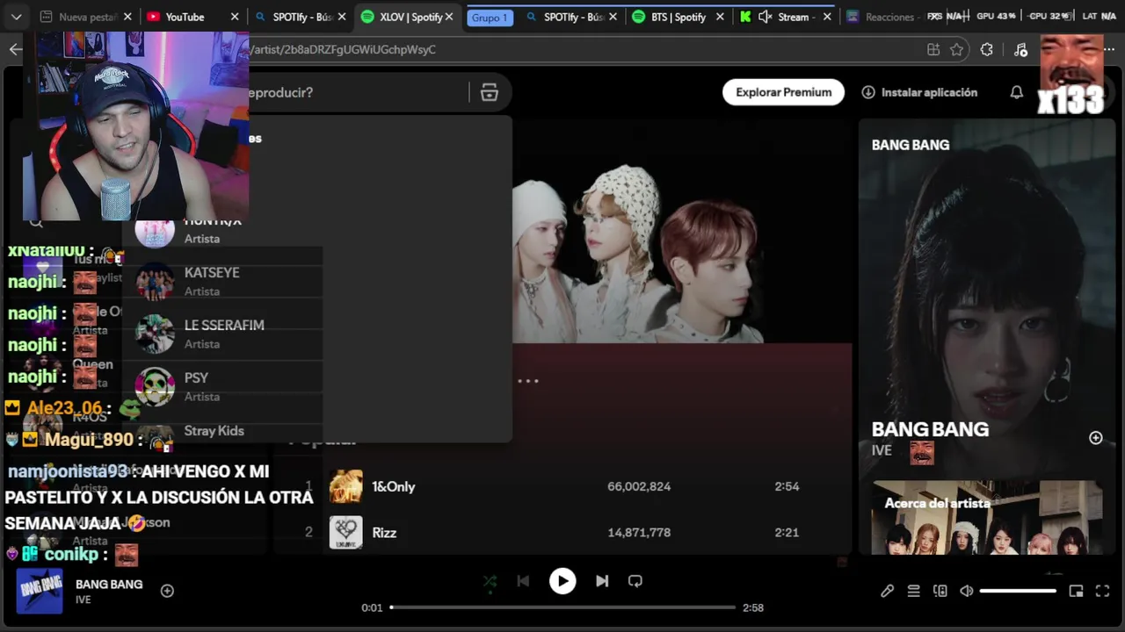Go back using browser back arrow
Image resolution: width=1125 pixels, height=632 pixels.
click(15, 49)
